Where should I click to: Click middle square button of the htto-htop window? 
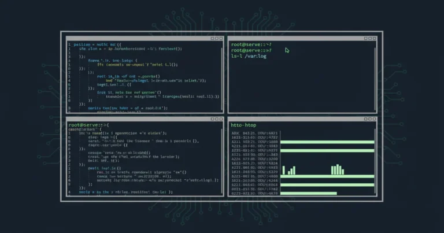[370, 119]
